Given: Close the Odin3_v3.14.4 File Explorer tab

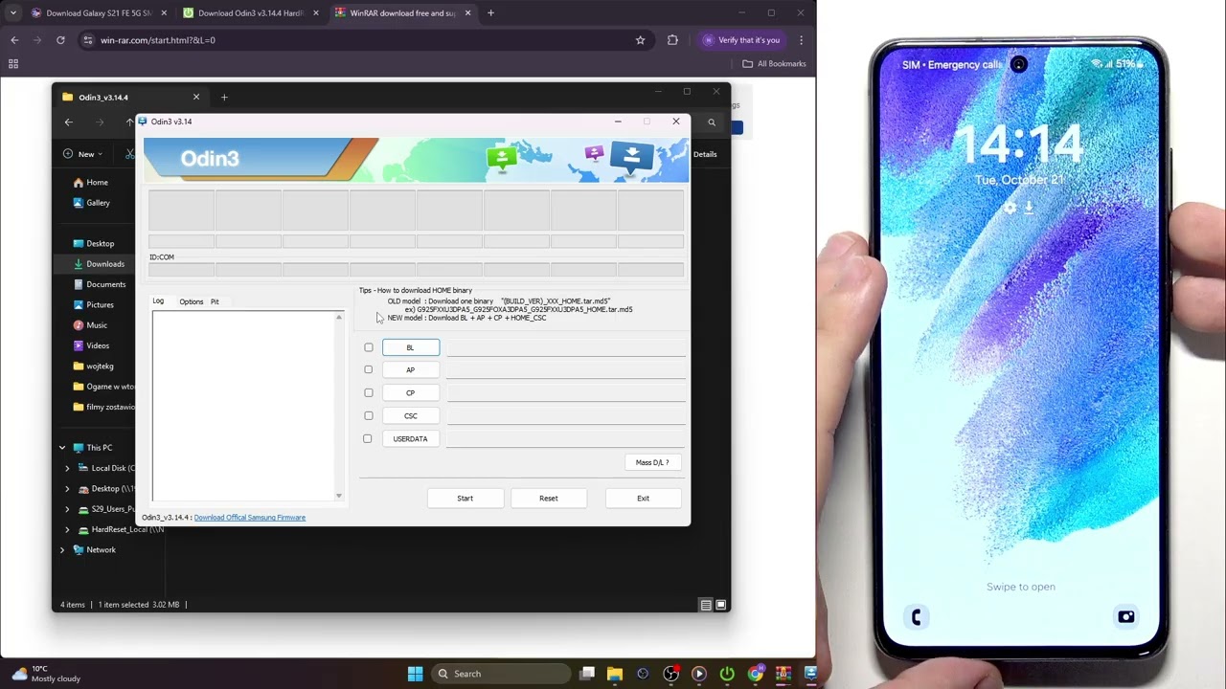Looking at the screenshot, I should 196,97.
